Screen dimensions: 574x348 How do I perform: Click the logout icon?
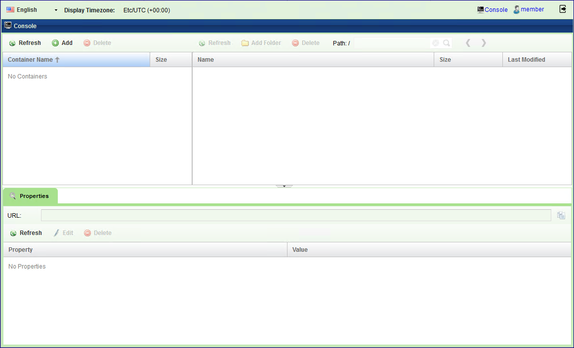563,9
